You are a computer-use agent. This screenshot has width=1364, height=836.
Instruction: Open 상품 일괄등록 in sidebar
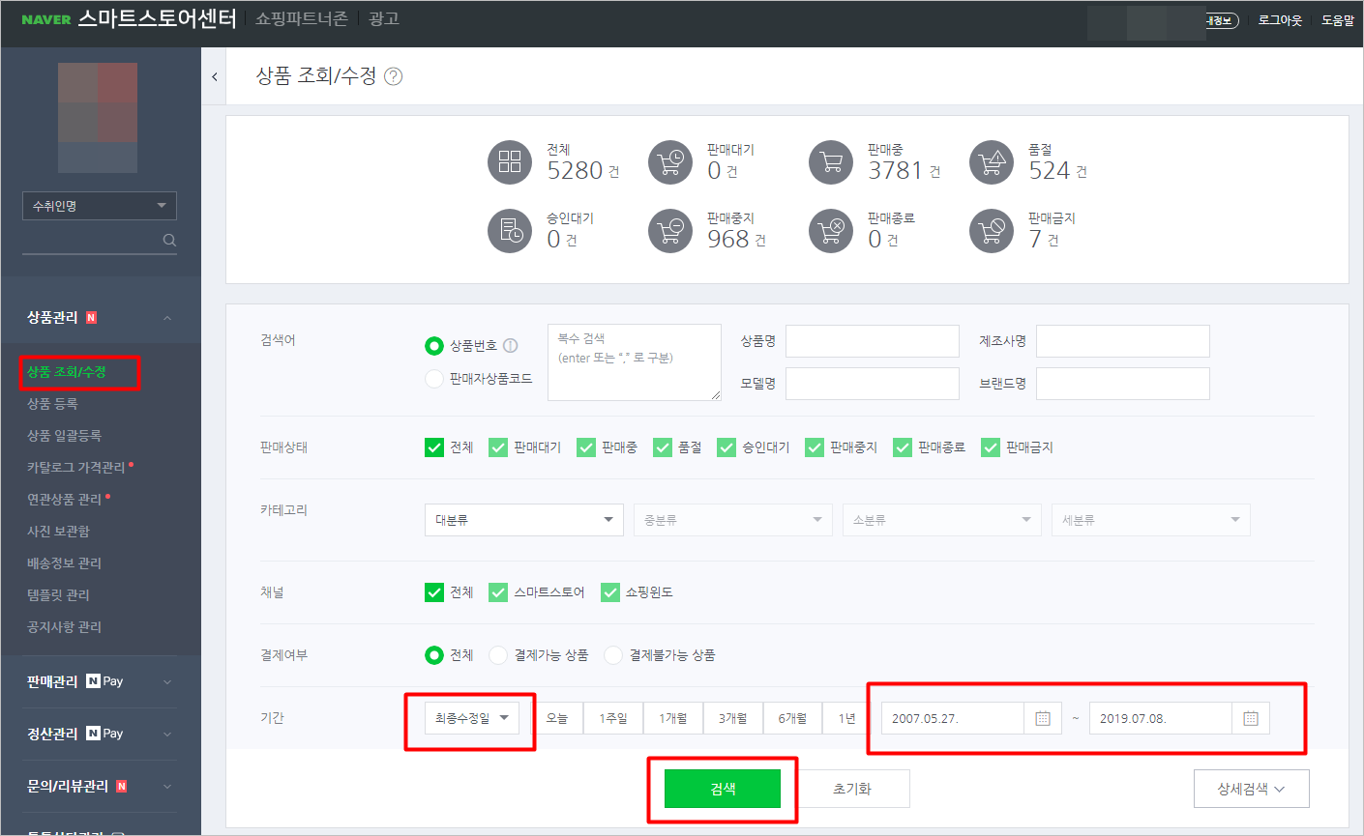[x=64, y=436]
